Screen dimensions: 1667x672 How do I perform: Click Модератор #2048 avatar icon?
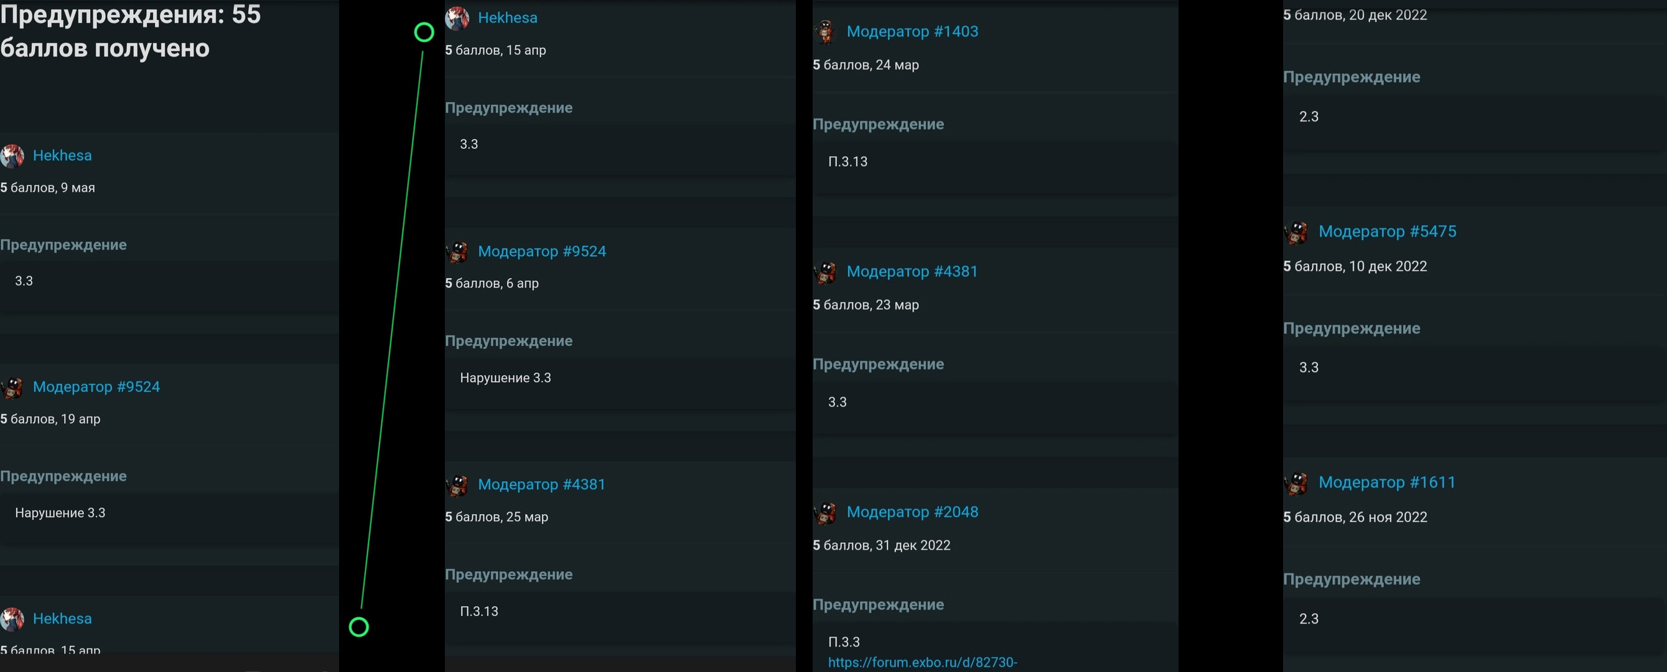825,513
